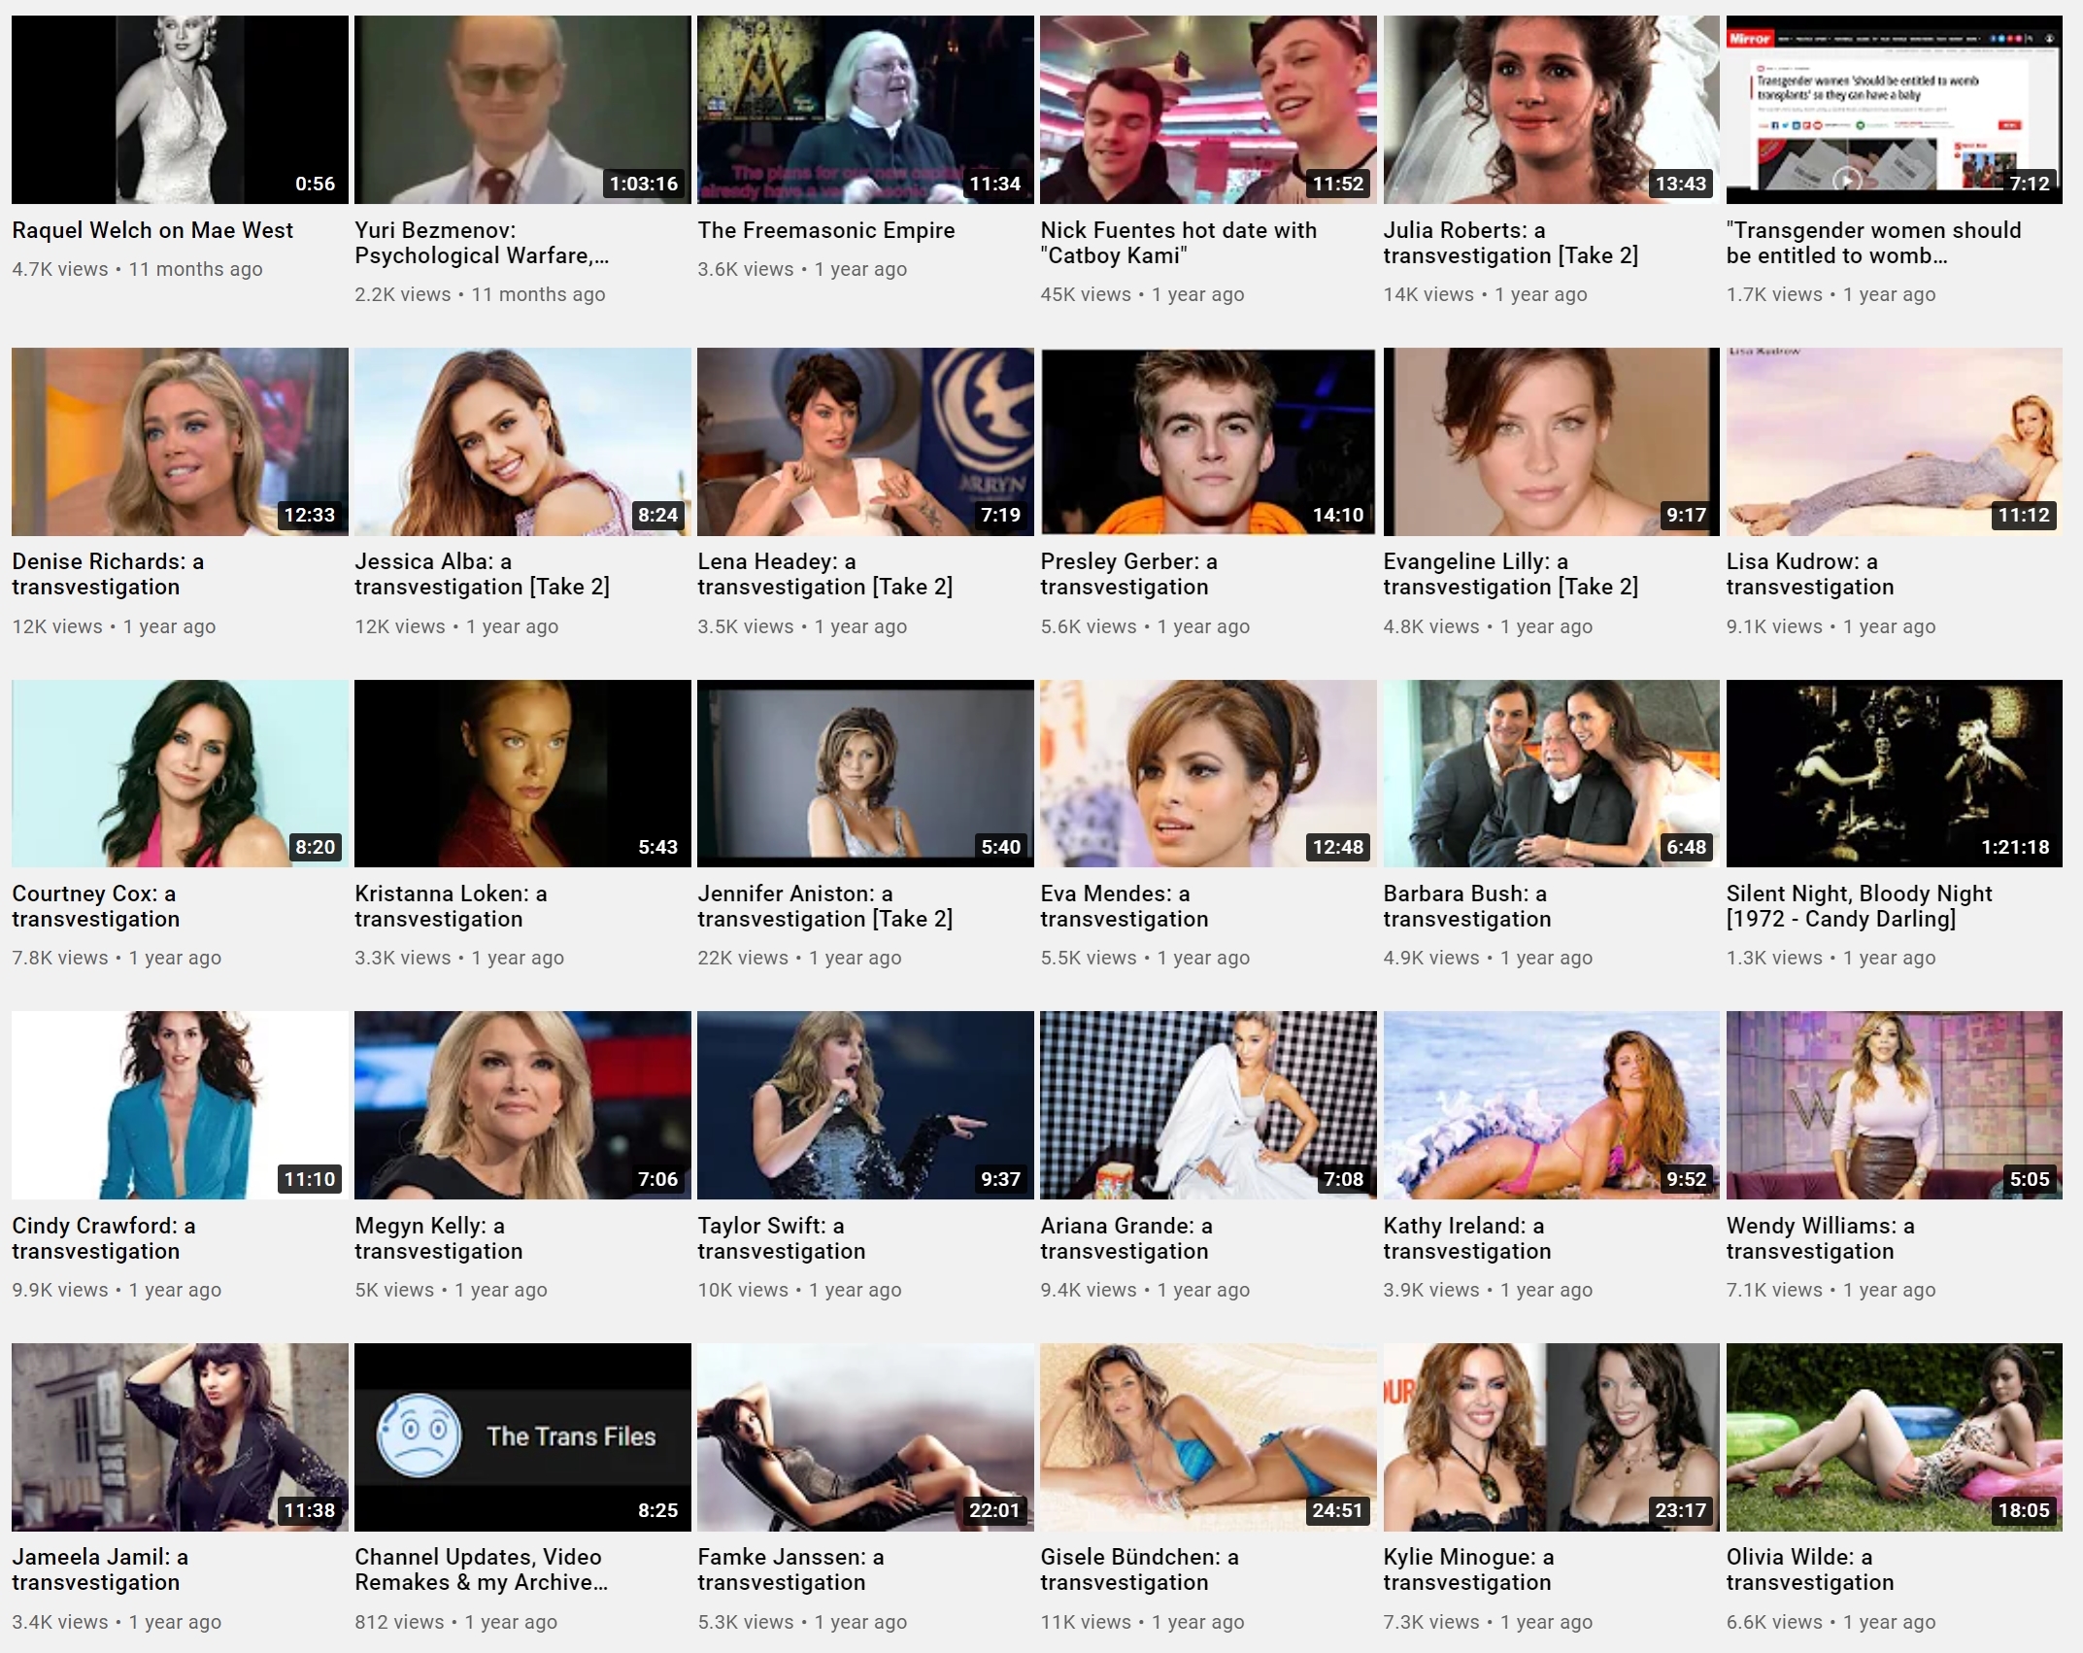Click the Megyn Kelly transvestigation title
Screen dimensions: 2083x1653
(439, 1238)
